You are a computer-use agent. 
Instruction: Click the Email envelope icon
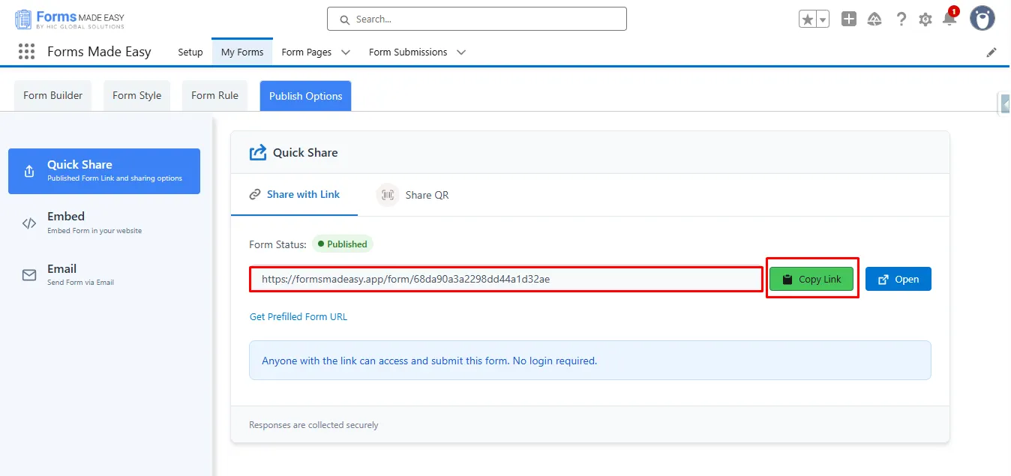pos(29,275)
